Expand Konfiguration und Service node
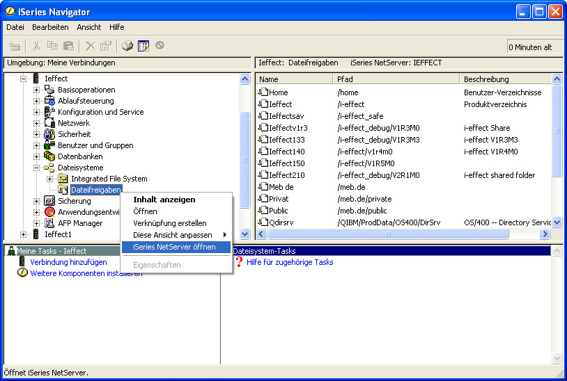Screen dimensions: 567x381 37,112
